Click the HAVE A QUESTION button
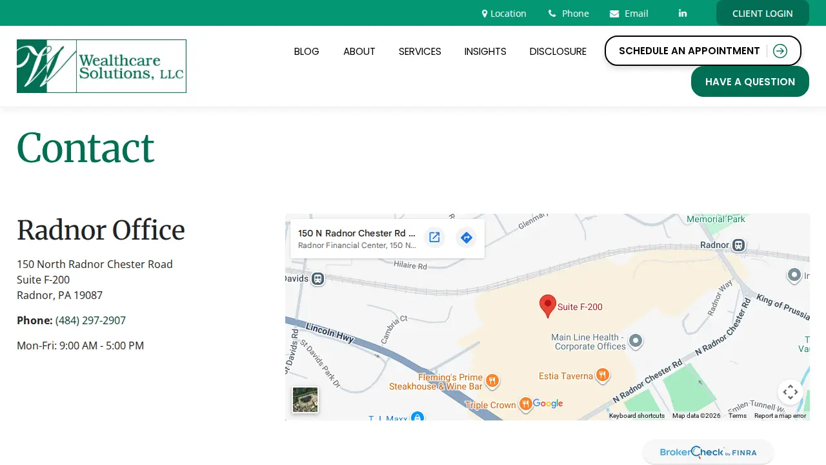The height and width of the screenshot is (465, 826). point(750,81)
